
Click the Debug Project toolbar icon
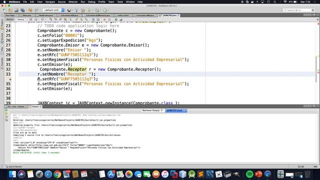coord(97,10)
